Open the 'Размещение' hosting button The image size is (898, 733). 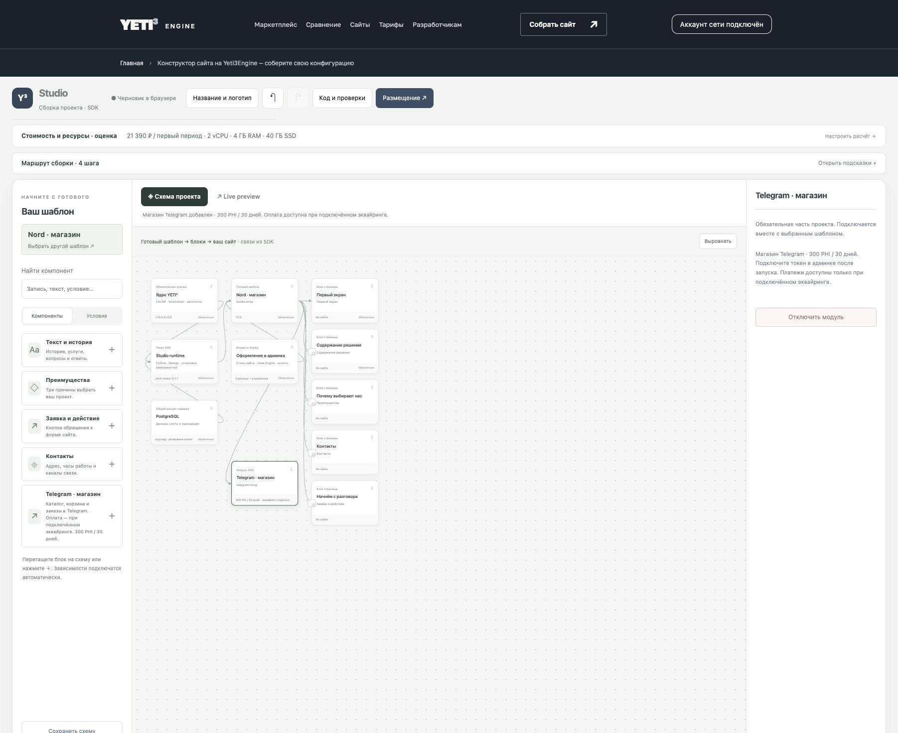405,98
